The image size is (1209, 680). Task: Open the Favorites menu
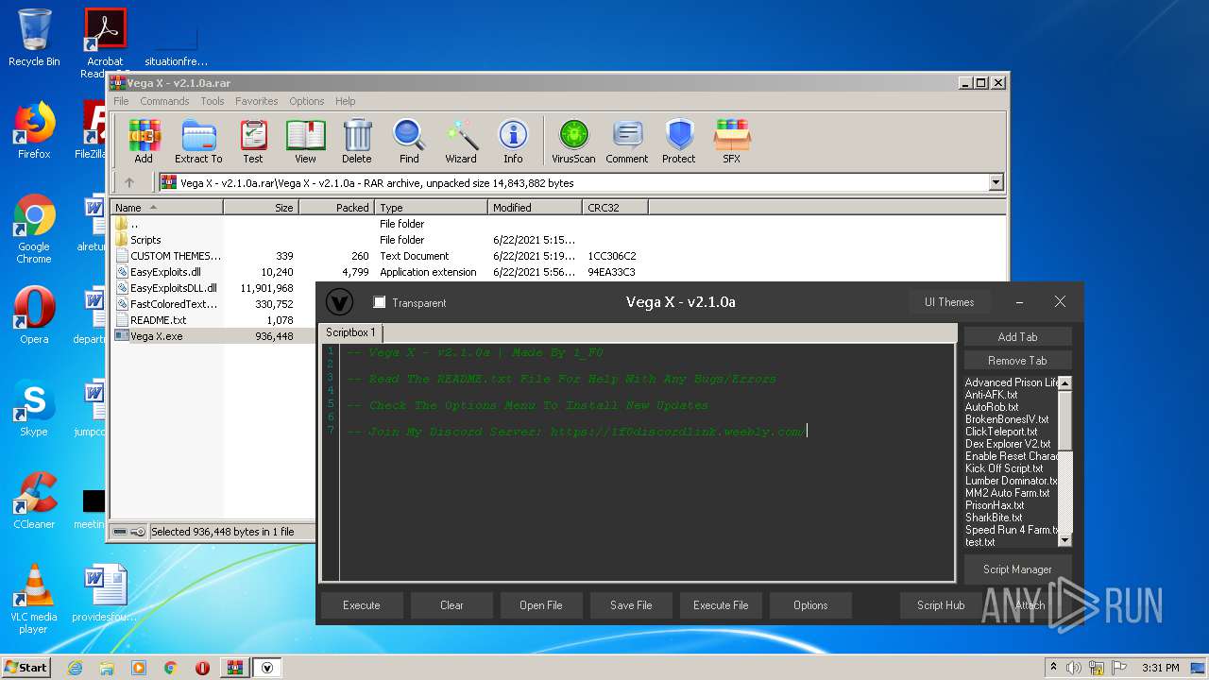point(257,101)
